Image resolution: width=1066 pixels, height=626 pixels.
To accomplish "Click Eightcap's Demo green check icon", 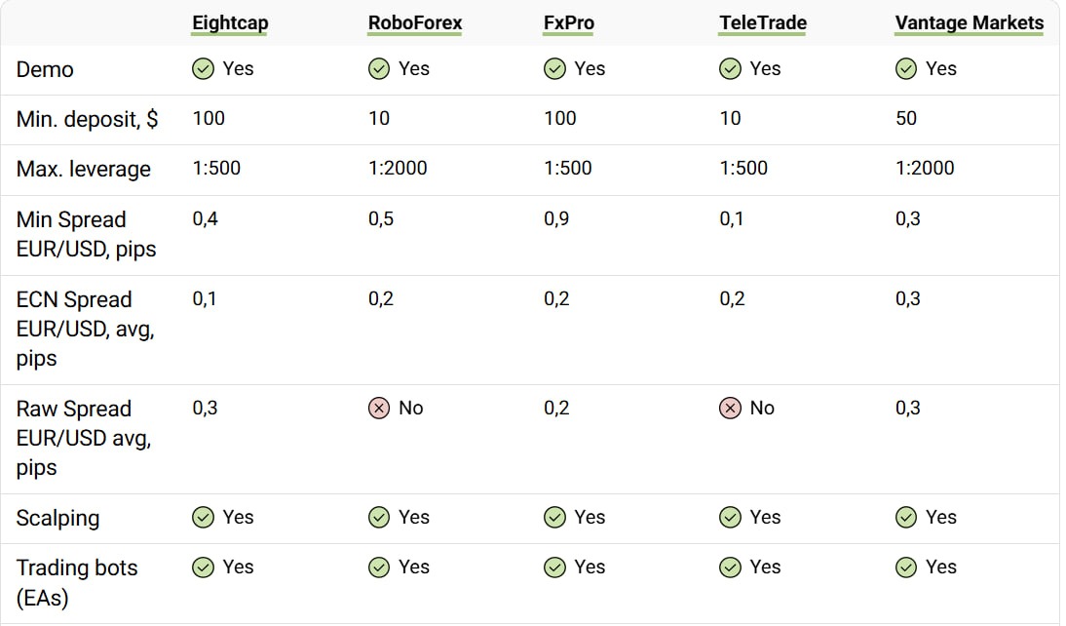I will (x=203, y=68).
